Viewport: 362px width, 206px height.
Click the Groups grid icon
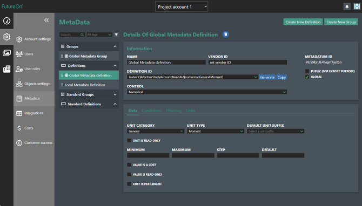coord(63,46)
